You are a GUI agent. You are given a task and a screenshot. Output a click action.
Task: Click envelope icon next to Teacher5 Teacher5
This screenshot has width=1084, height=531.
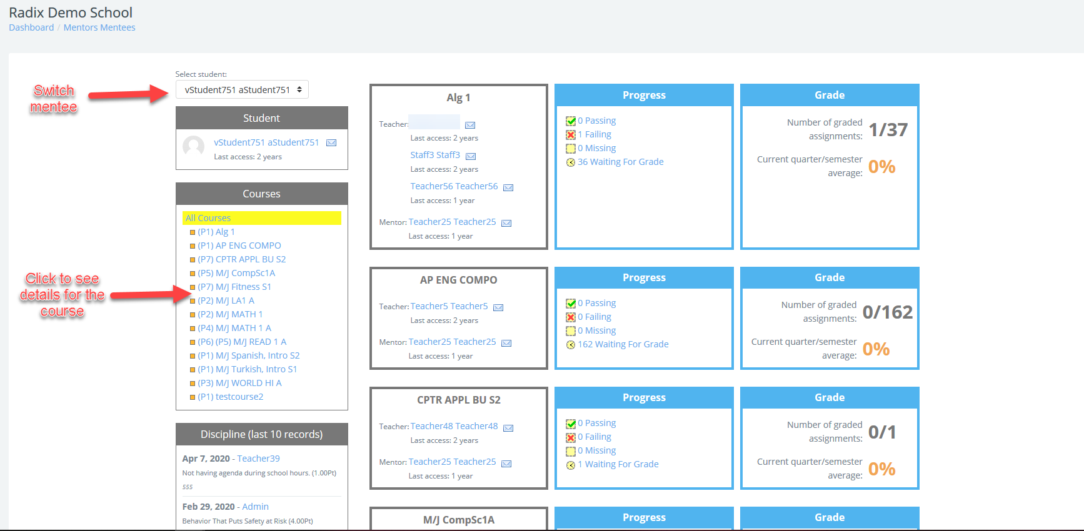(x=498, y=307)
